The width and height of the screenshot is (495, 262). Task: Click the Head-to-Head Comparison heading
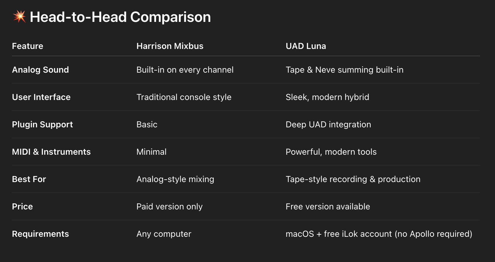coord(120,17)
